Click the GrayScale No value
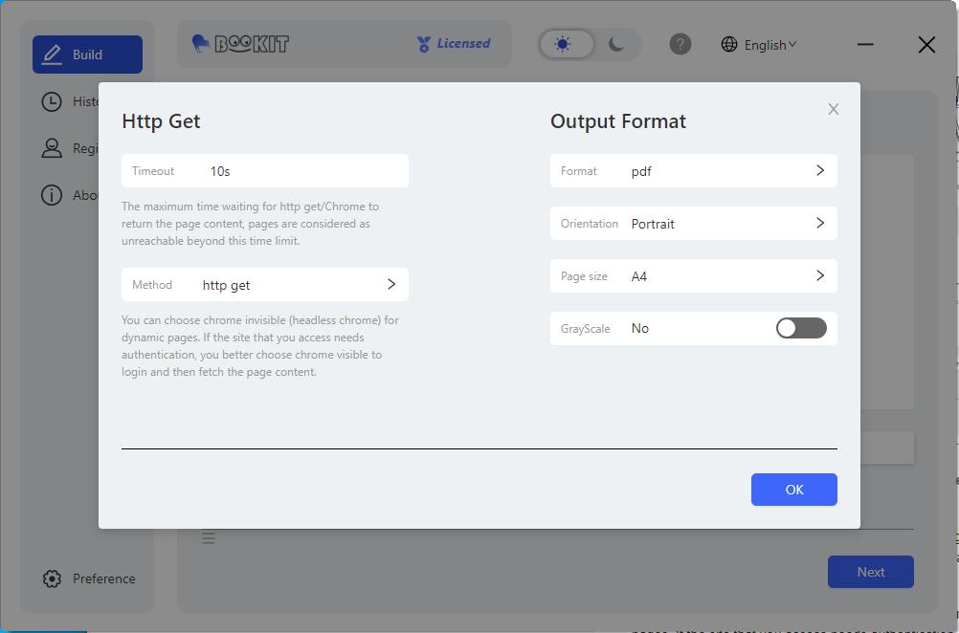 (x=639, y=329)
